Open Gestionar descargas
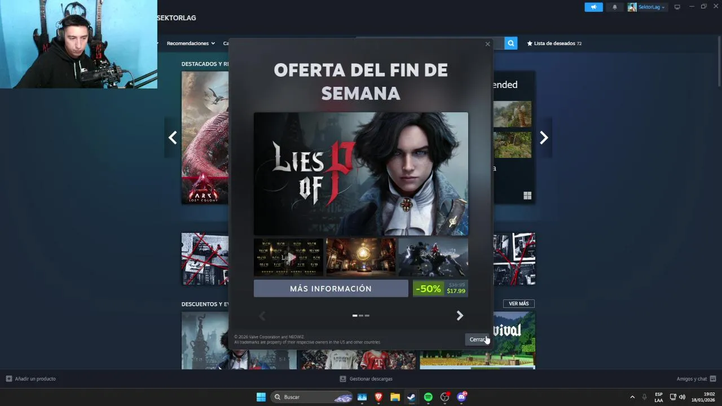 (x=366, y=379)
